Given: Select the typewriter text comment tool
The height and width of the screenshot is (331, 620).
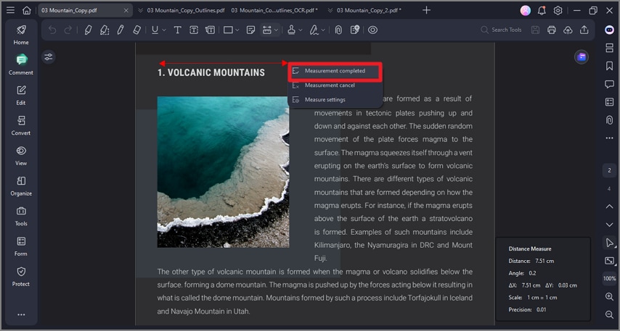Looking at the screenshot, I should pos(178,30).
